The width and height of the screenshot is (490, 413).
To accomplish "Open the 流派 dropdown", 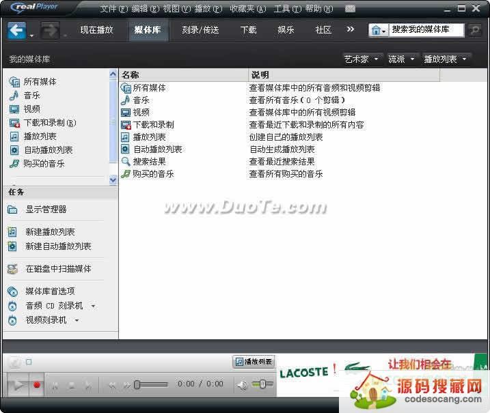I will click(x=401, y=59).
